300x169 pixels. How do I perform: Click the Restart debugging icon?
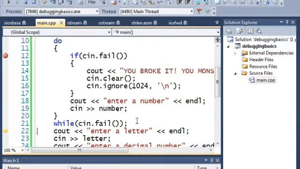pyautogui.click(x=34, y=2)
